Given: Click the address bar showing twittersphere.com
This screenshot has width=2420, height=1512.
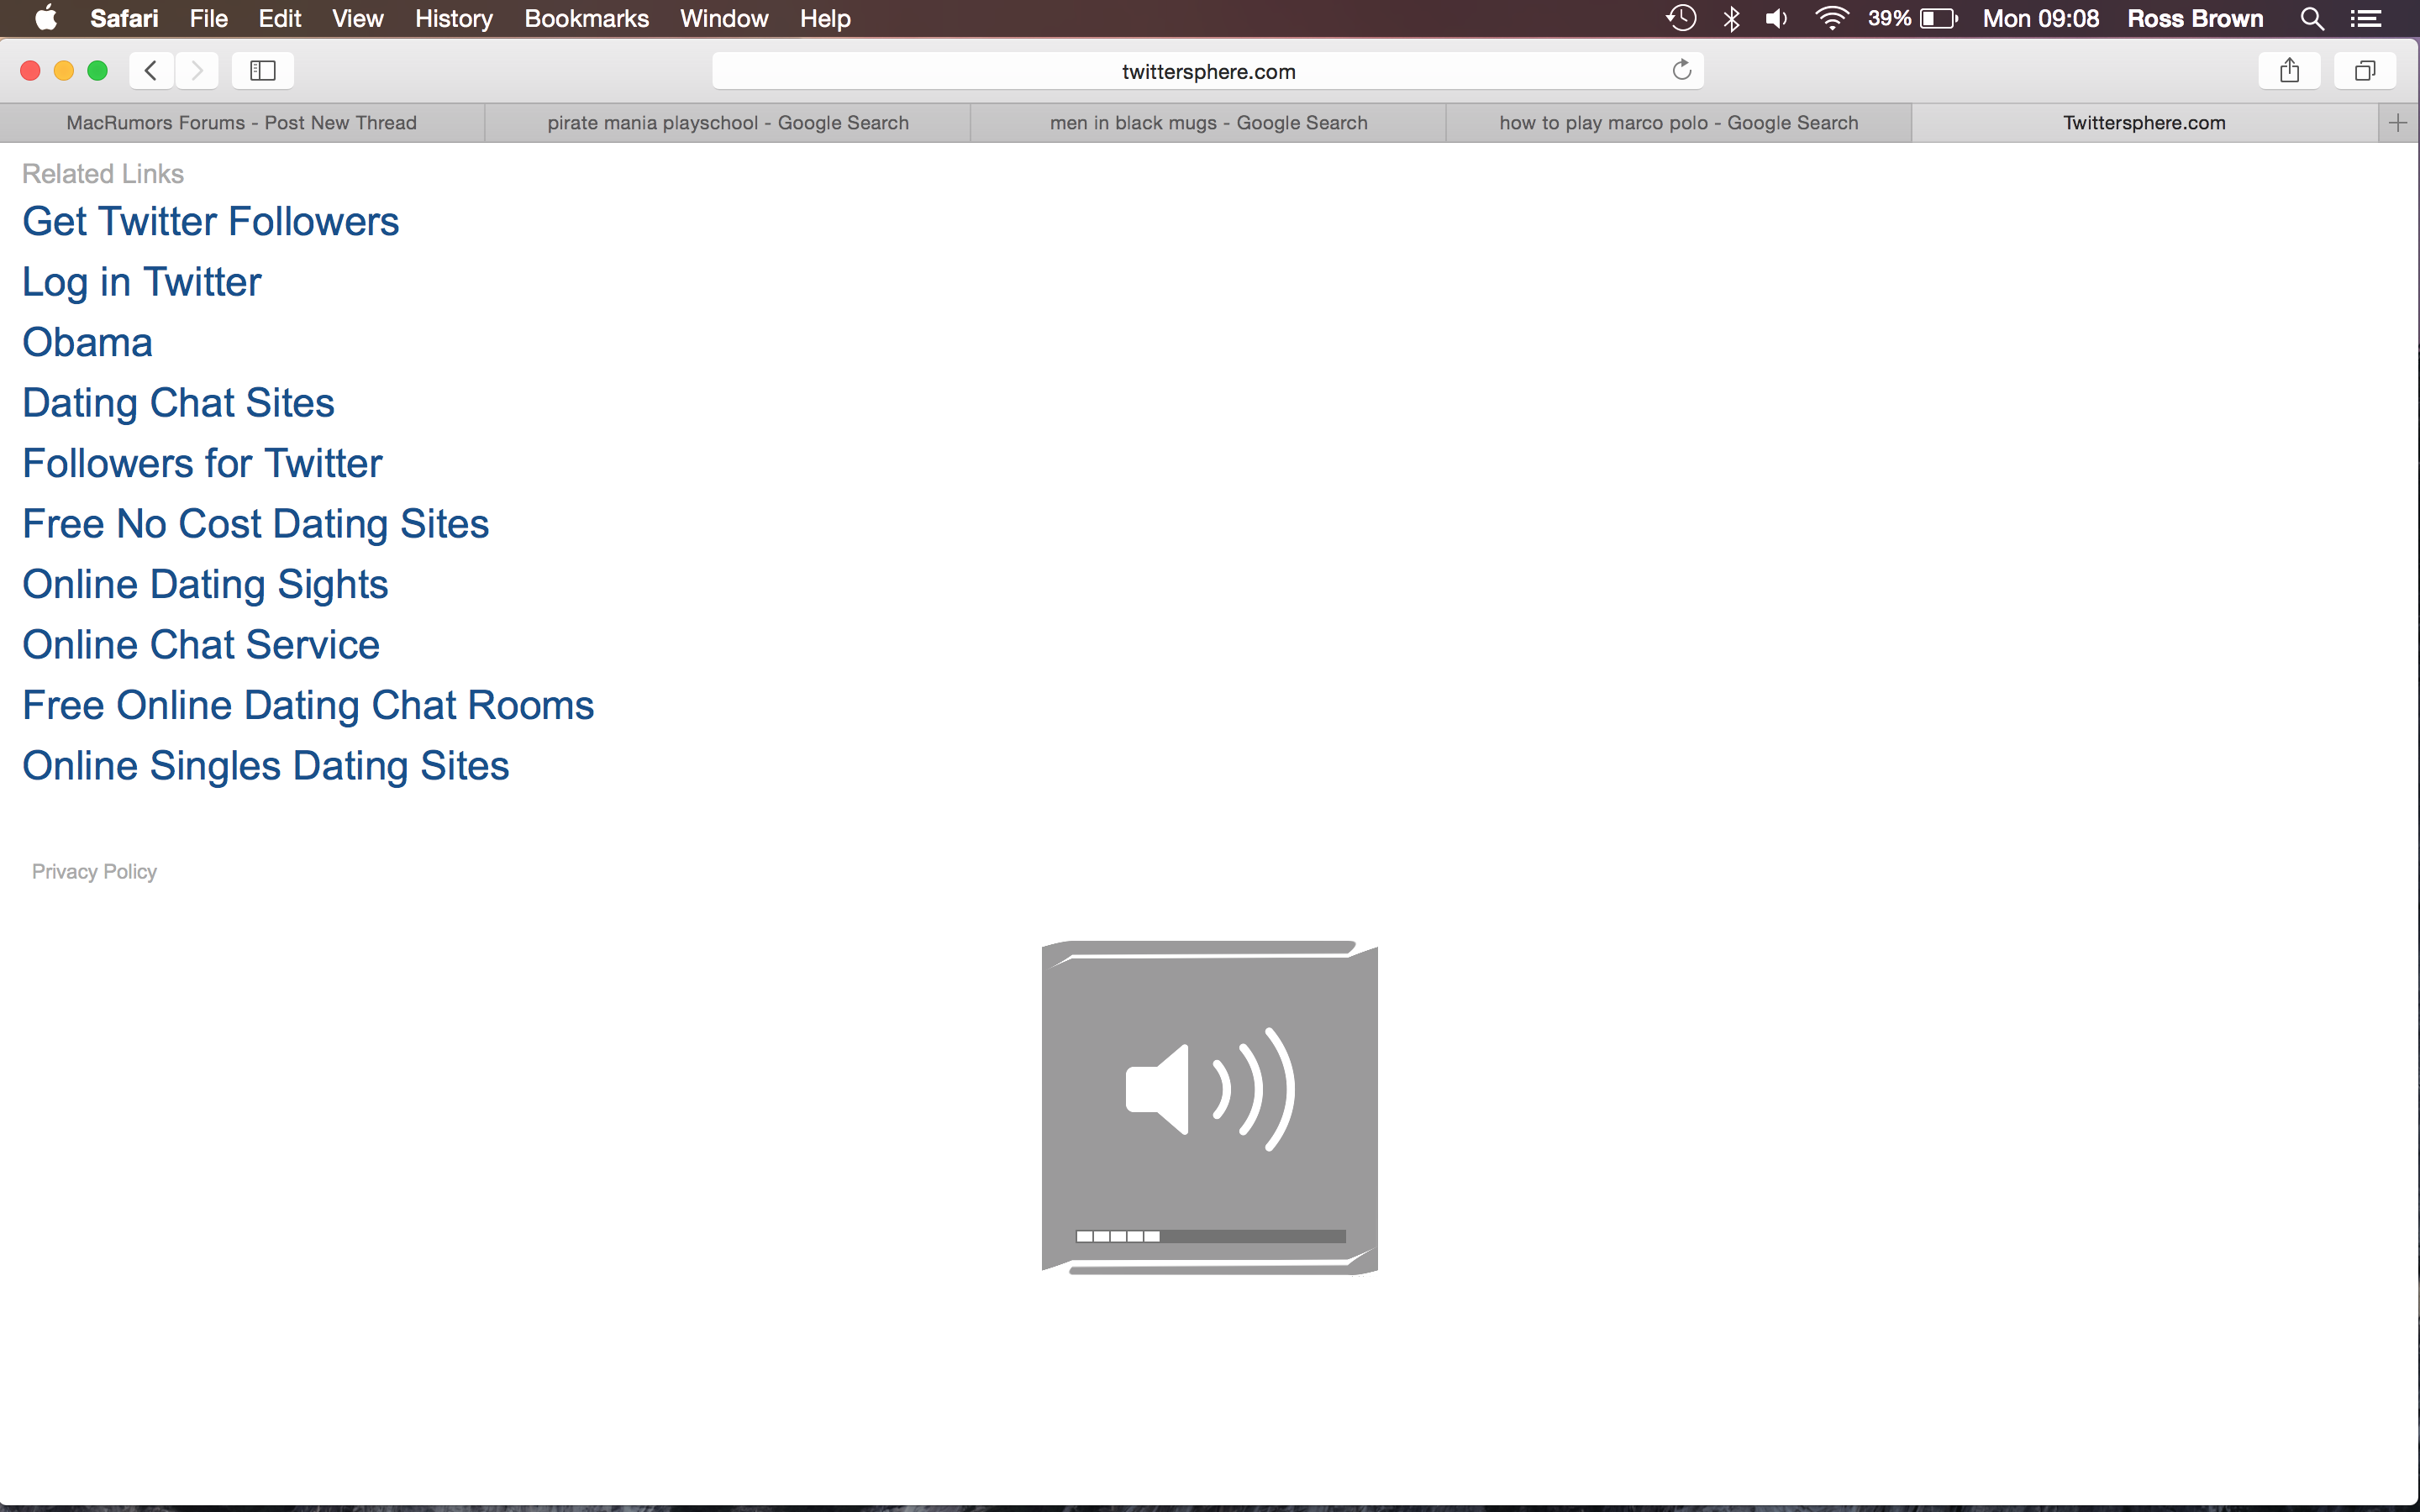Looking at the screenshot, I should [1208, 71].
